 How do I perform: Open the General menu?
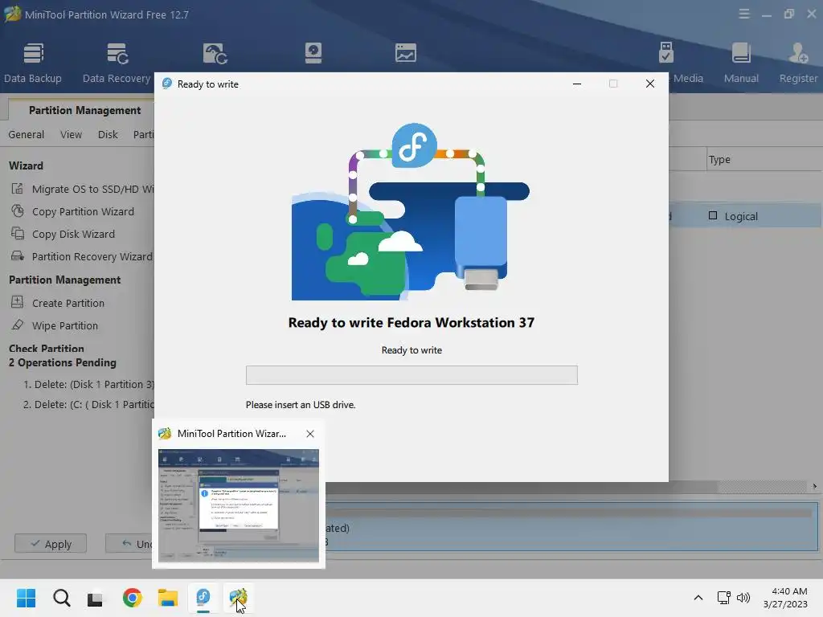[27, 134]
